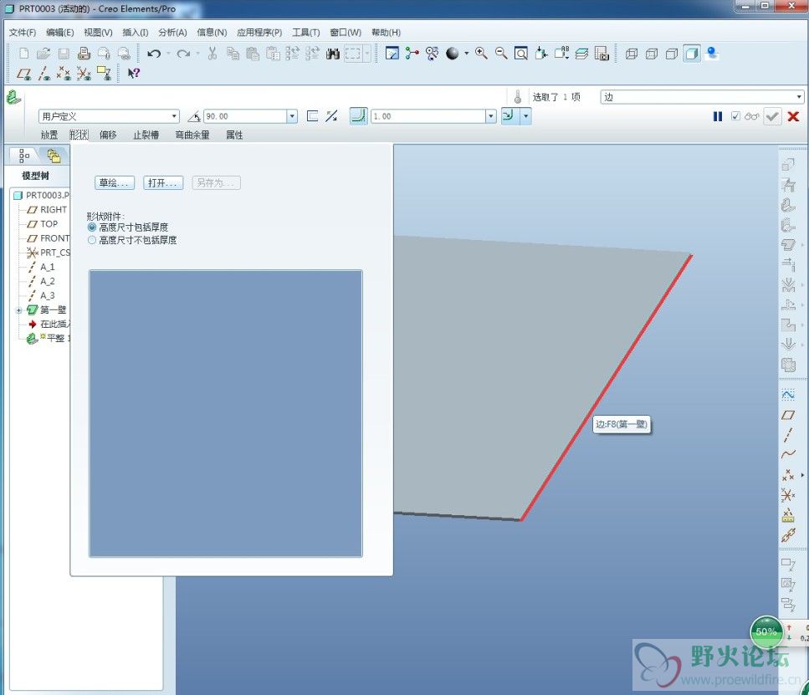Click the Datum Coordinate System tool
The width and height of the screenshot is (809, 695).
(x=788, y=496)
